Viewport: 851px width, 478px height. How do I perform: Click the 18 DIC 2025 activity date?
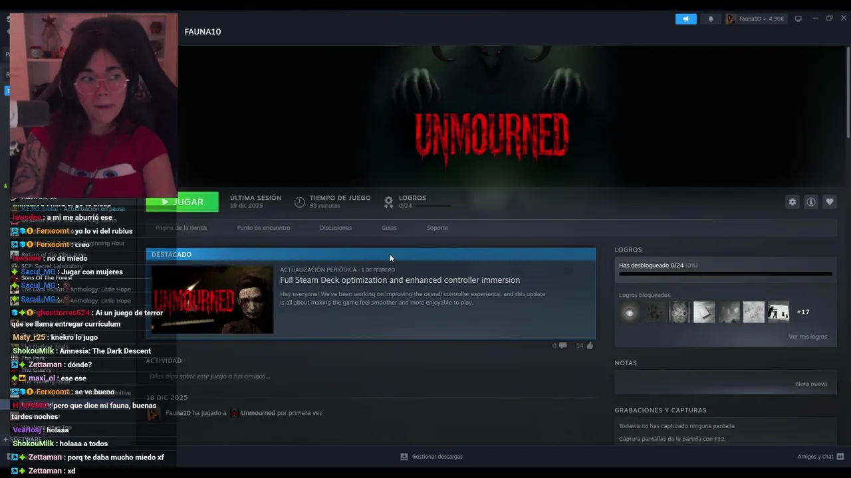coord(167,398)
